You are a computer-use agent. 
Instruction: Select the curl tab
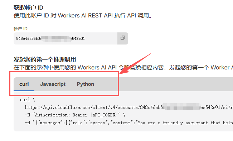click(24, 84)
